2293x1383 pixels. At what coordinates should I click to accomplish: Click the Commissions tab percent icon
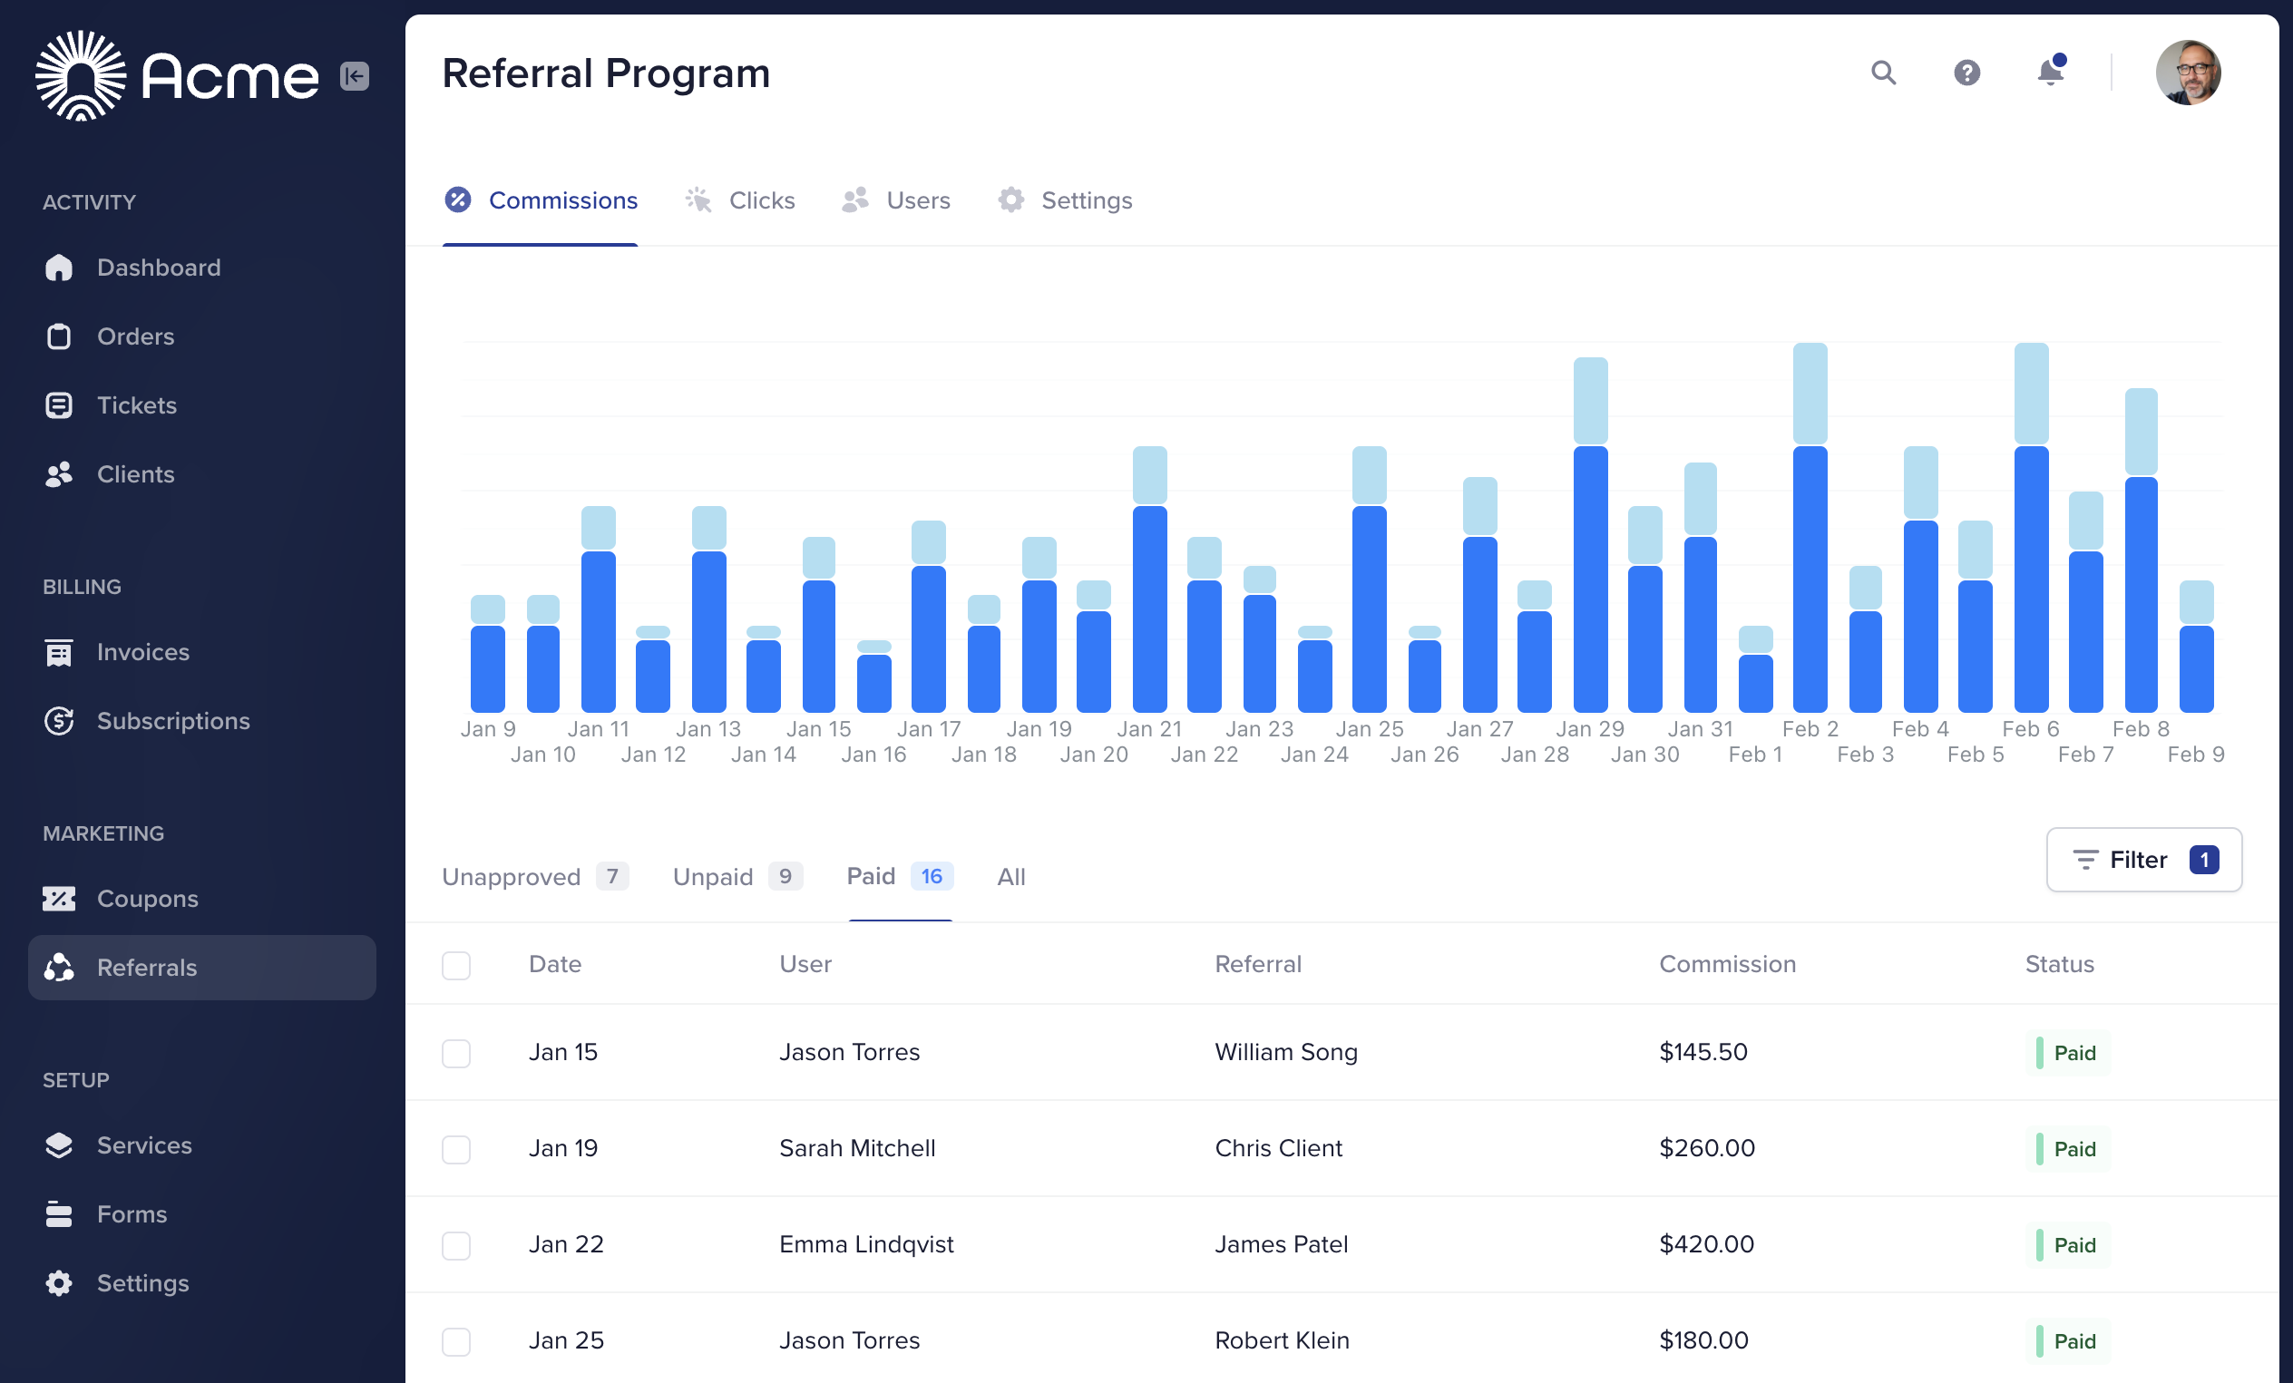(458, 200)
